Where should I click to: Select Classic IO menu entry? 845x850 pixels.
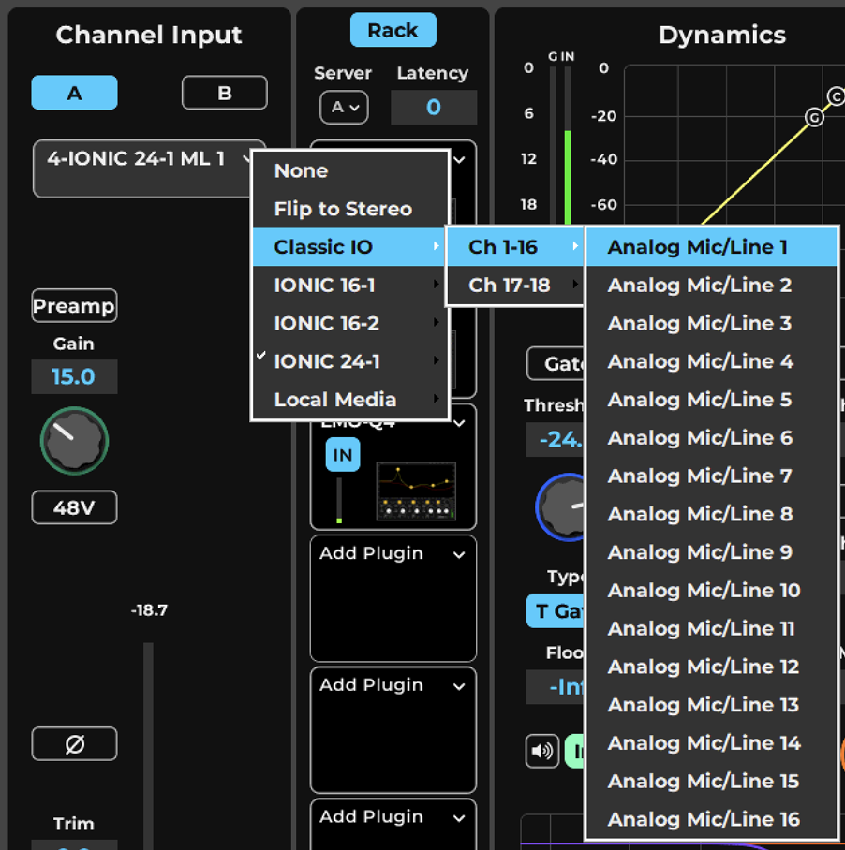[x=350, y=247]
